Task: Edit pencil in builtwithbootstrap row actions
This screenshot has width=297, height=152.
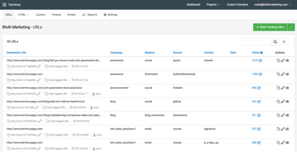Action: (x=283, y=74)
